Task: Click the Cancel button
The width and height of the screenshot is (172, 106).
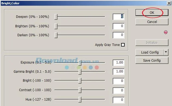Action: pyautogui.click(x=152, y=22)
